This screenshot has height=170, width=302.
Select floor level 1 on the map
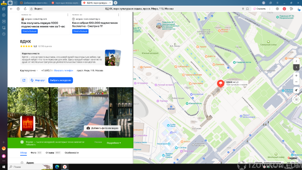click(296, 67)
